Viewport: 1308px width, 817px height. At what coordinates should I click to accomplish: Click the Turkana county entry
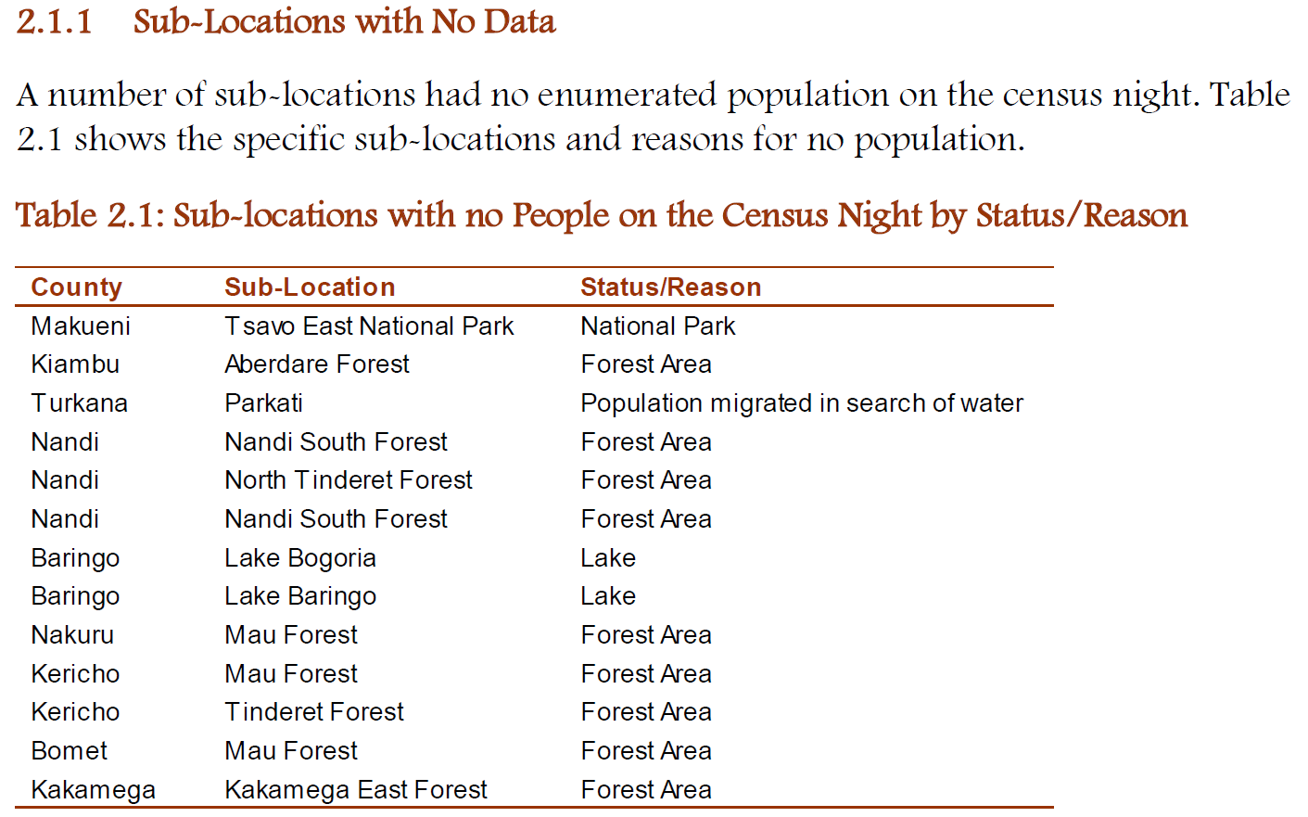tap(79, 403)
